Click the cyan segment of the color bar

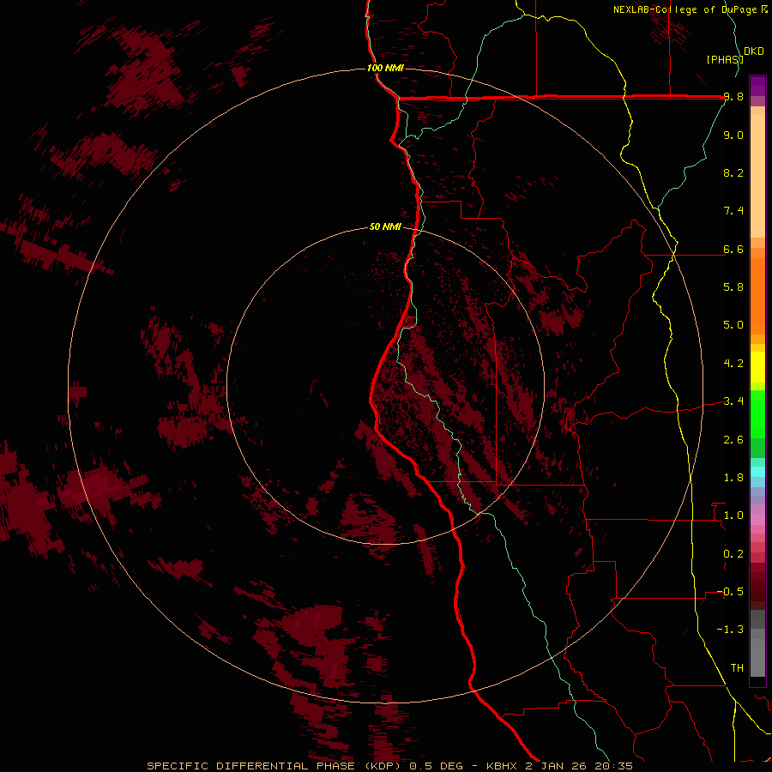(x=757, y=471)
